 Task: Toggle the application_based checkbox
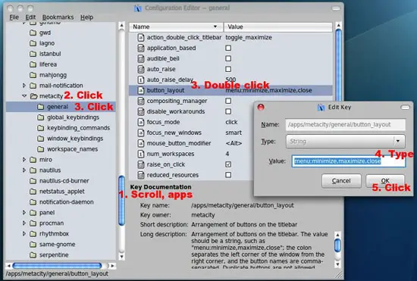(228, 48)
